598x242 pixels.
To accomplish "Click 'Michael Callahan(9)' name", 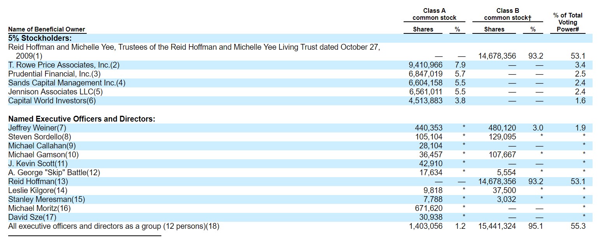I will pyautogui.click(x=42, y=146).
